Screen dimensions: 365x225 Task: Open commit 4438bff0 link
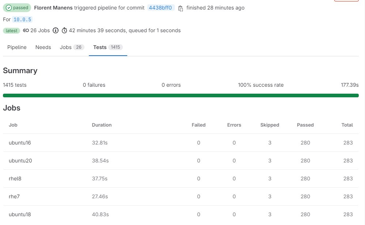coord(160,8)
